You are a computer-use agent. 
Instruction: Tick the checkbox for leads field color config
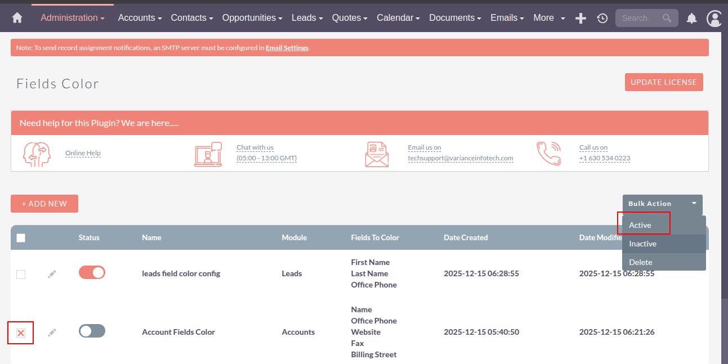(21, 275)
